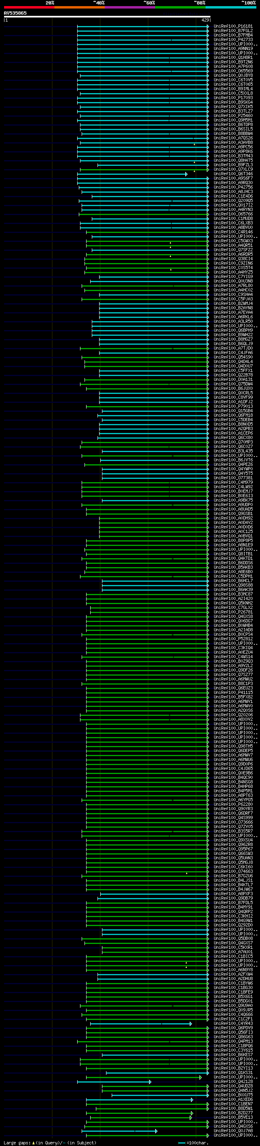260x1146 pixels.
Task: Open hit UniRef100_P16181
Action: (233, 26)
